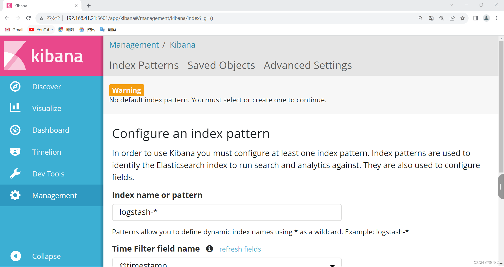Open the Advanced Settings tab
The image size is (504, 267).
pos(308,65)
